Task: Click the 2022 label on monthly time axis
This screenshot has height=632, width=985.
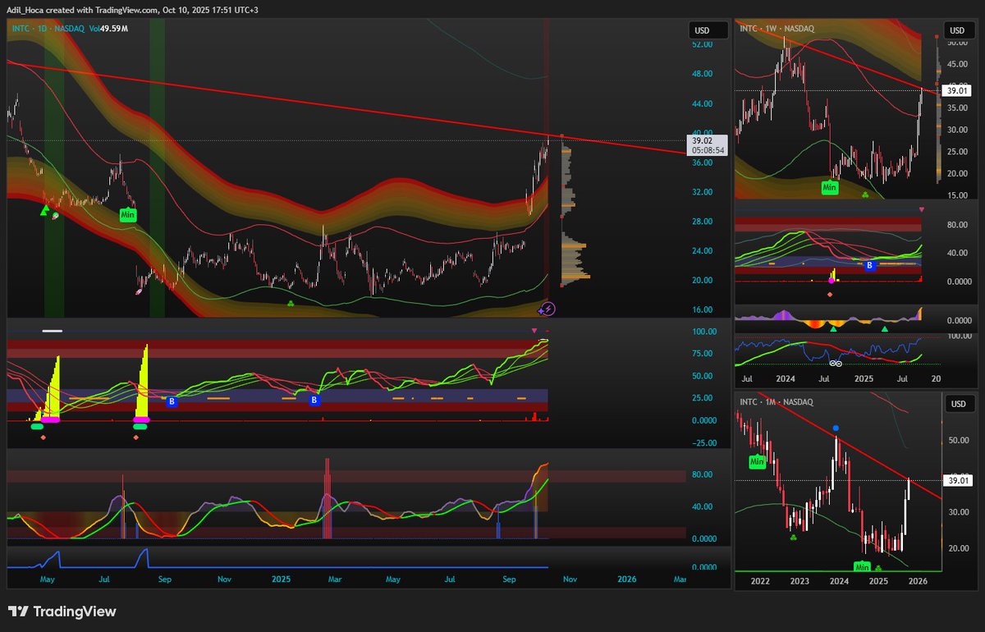Action: coord(760,580)
